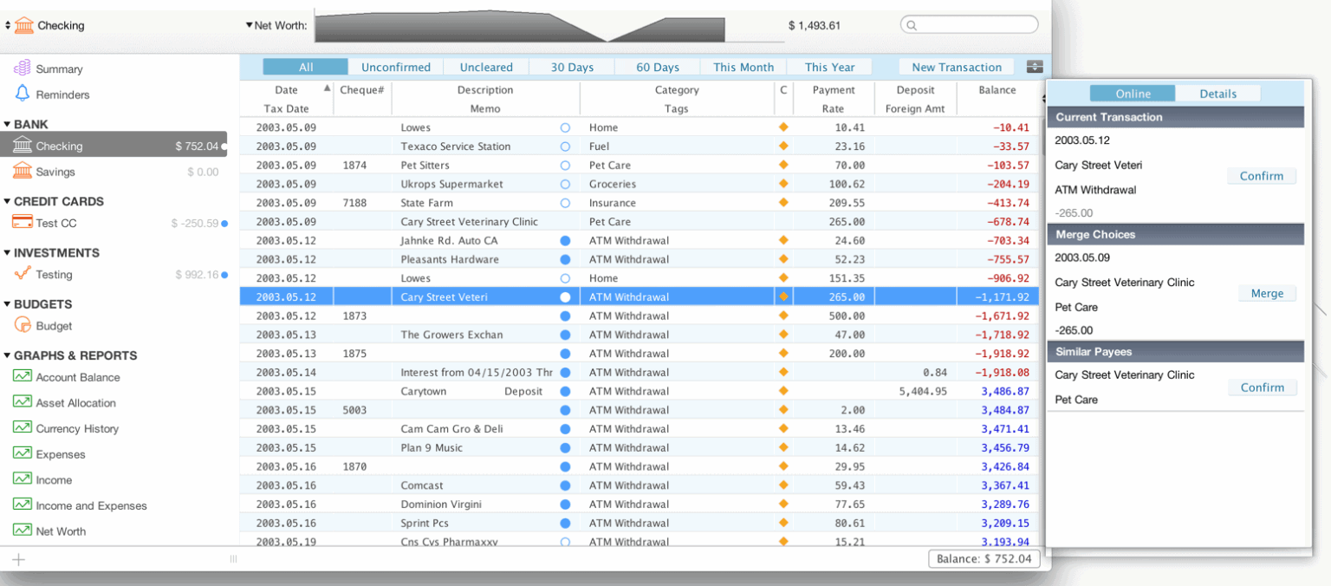Open the Account Balance graph
1331x586 pixels.
coord(81,377)
